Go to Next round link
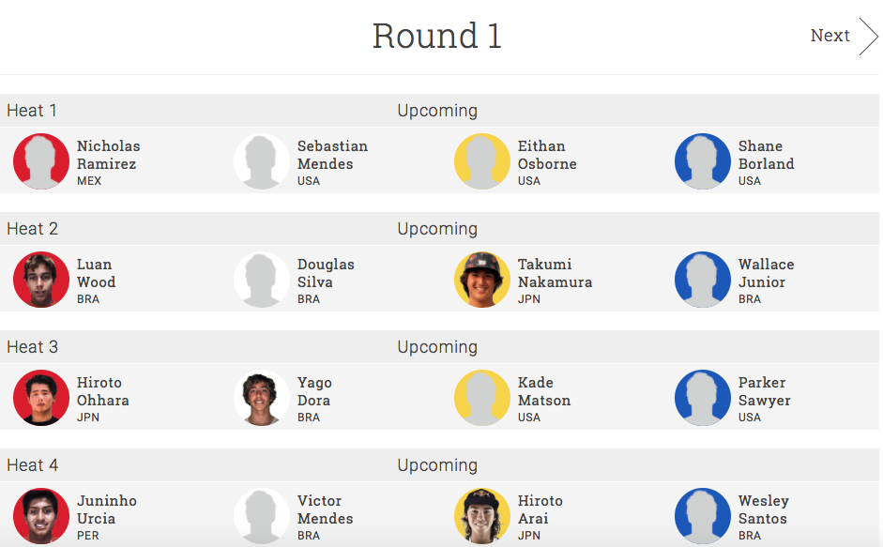 pos(830,36)
